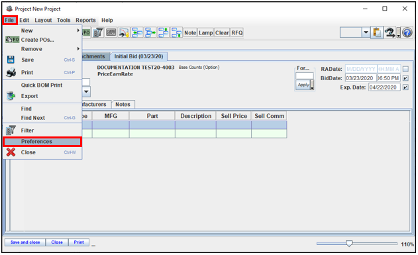Open the dropdown arrow beside the toolbar combo box
This screenshot has height=255, width=418.
tap(366, 32)
